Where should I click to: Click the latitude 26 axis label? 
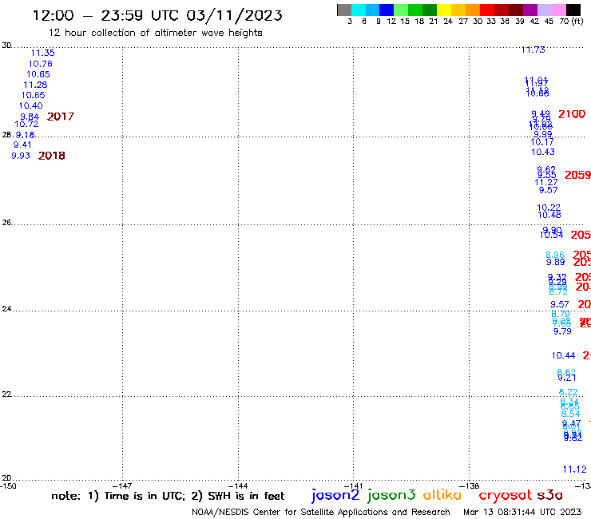pyautogui.click(x=6, y=223)
